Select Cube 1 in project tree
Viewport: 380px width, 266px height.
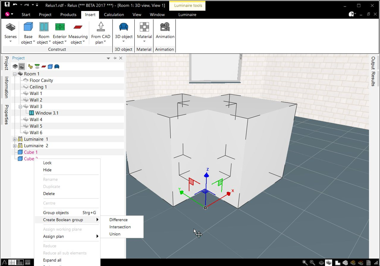click(31, 152)
